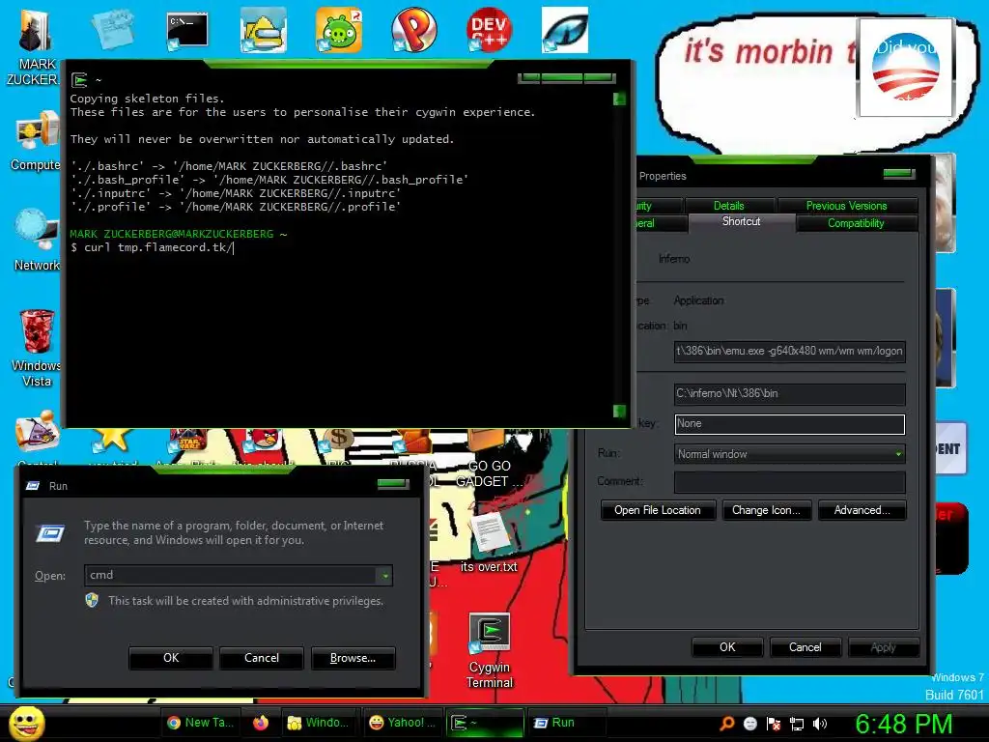Viewport: 989px width, 742px height.
Task: Click Cancel in the Properties dialog
Action: tap(805, 646)
